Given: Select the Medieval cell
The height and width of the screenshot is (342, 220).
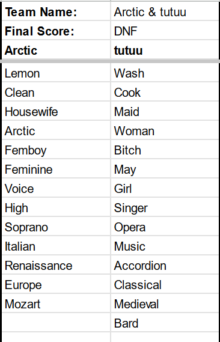Looking at the screenshot, I should [165, 304].
